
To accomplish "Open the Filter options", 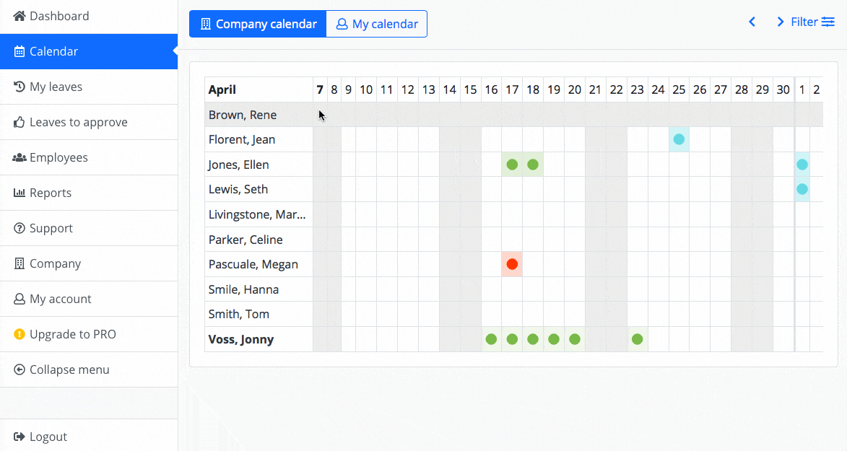I will point(813,22).
